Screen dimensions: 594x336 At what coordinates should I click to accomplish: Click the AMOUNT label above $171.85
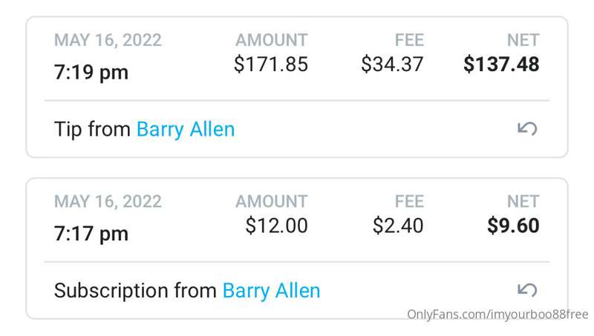pyautogui.click(x=272, y=40)
